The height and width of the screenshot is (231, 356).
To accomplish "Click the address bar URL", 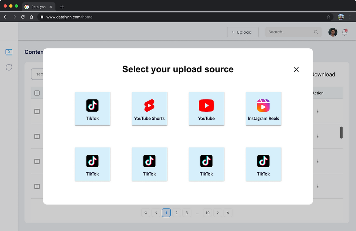I will tap(69, 17).
